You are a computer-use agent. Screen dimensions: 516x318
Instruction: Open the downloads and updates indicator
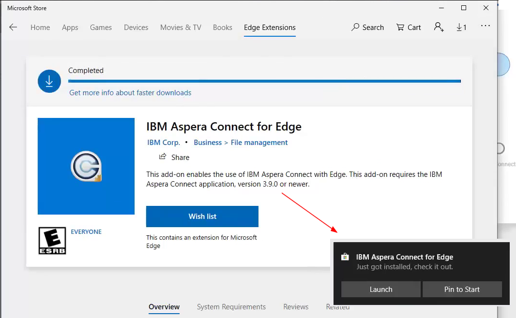[x=461, y=28]
